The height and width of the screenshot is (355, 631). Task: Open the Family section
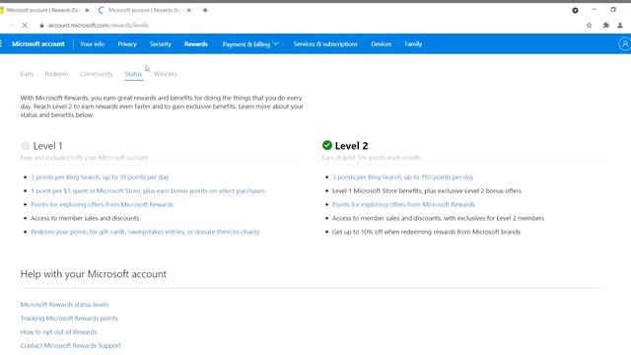pyautogui.click(x=413, y=43)
